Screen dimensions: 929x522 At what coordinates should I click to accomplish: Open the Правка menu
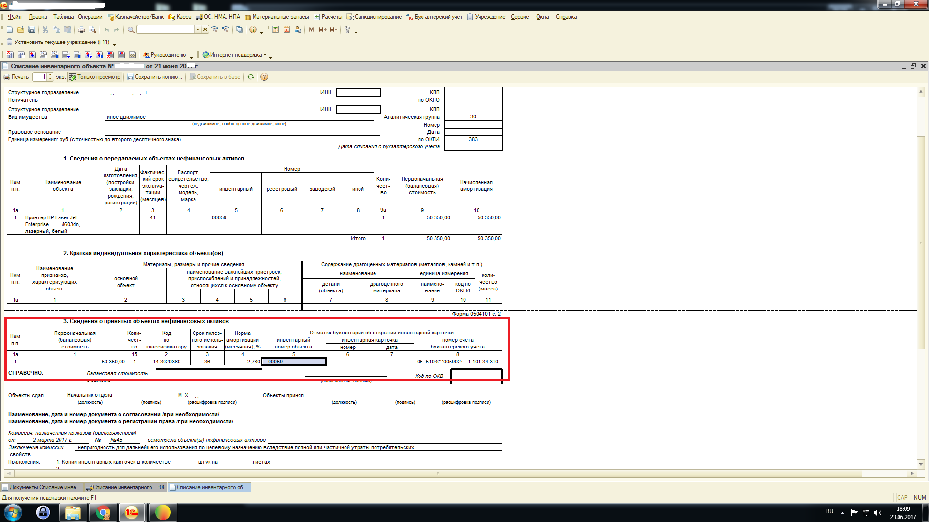coord(38,17)
